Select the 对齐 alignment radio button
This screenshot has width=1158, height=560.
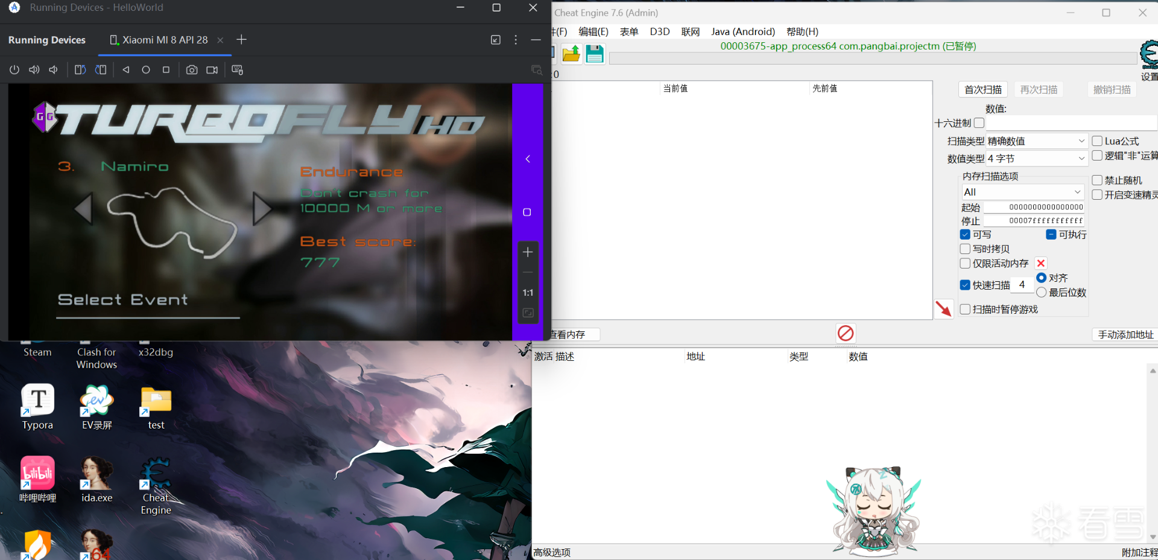click(x=1041, y=278)
